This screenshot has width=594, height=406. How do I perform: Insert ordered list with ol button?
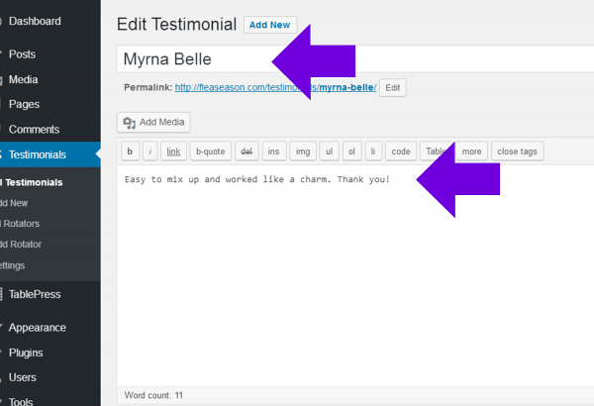pos(351,152)
